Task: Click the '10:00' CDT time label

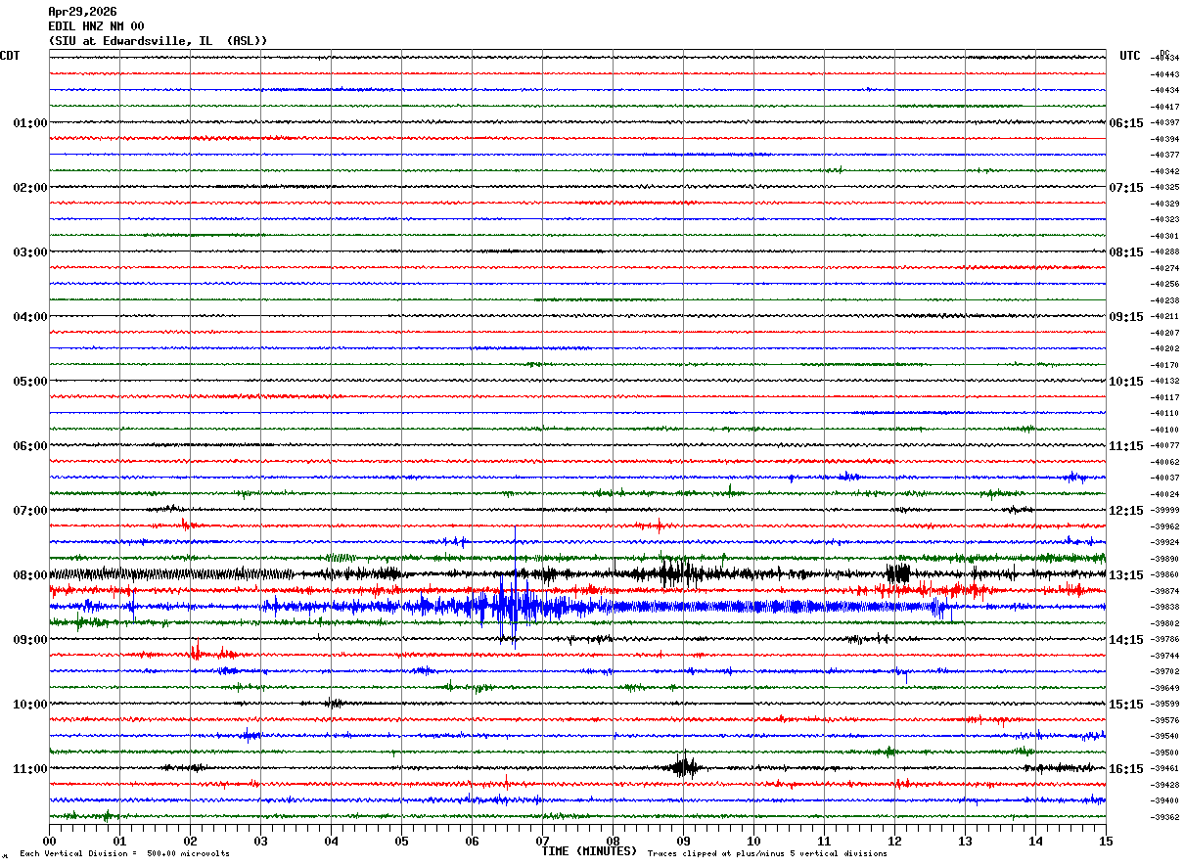Action: (x=30, y=705)
